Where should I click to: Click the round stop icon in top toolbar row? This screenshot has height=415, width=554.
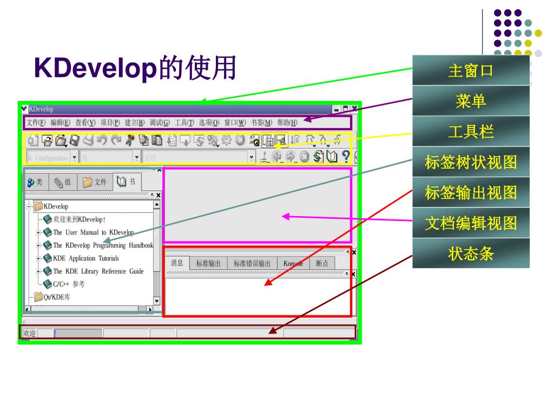(x=240, y=140)
